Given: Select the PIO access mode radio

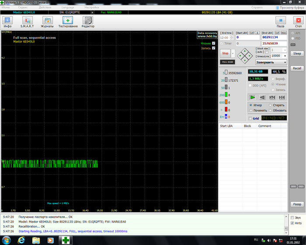Looking at the screenshot, I should [292, 38].
